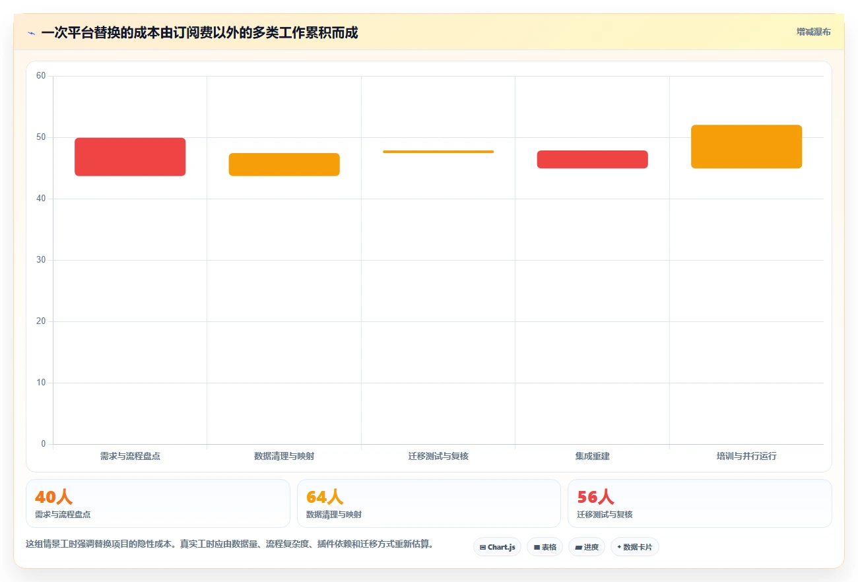
Task: Open the 56人 data card
Action: coord(700,503)
